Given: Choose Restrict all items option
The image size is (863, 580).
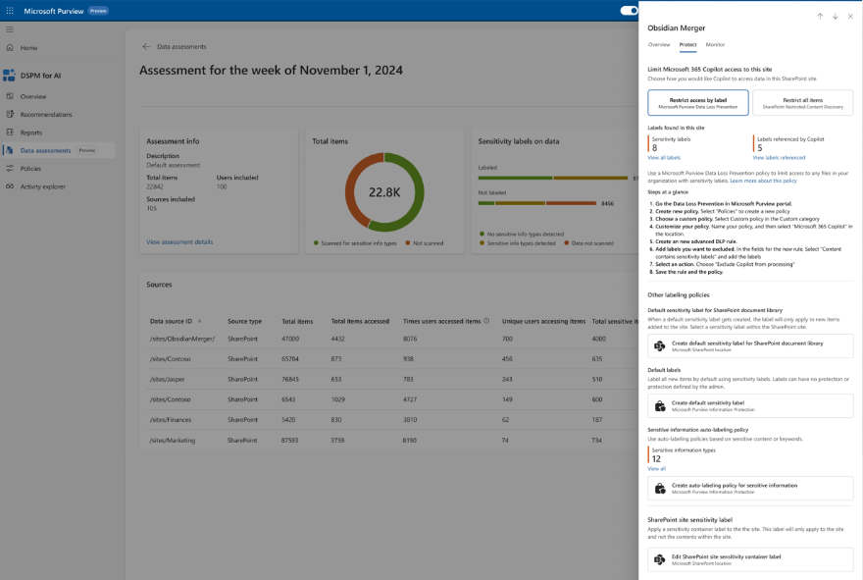Looking at the screenshot, I should [x=802, y=102].
